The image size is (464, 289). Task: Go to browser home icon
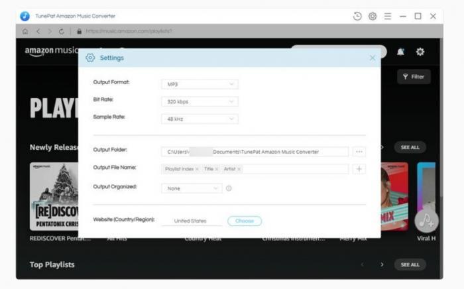tap(25, 31)
